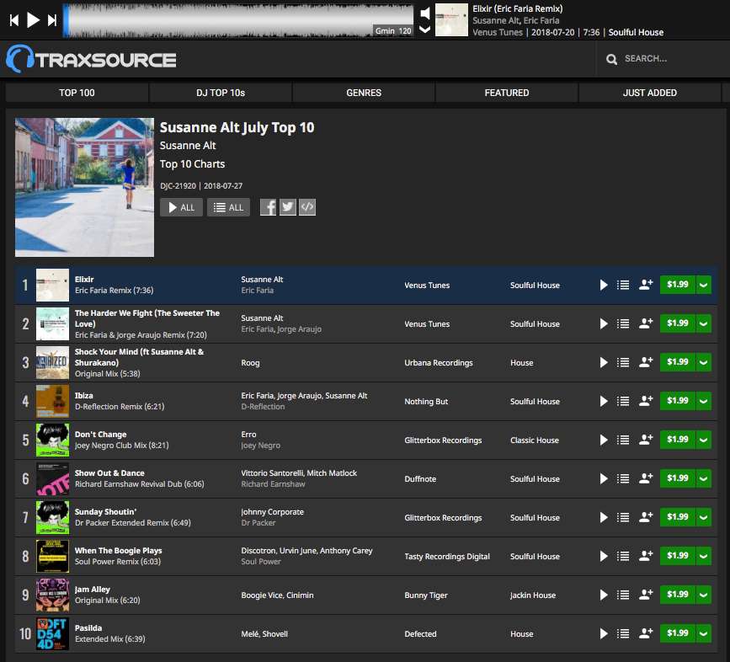The image size is (730, 662).
Task: Add Pasilda to play queue
Action: point(623,633)
